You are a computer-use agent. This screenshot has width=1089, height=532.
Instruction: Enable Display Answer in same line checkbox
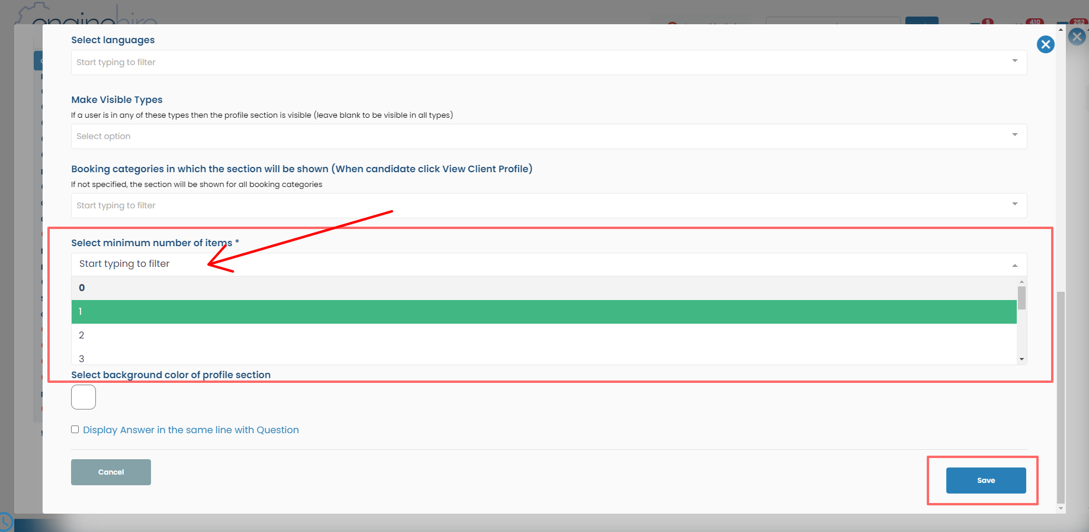[x=75, y=430]
